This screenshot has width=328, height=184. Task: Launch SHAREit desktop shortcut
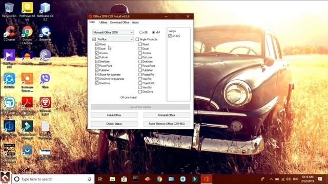point(9,81)
